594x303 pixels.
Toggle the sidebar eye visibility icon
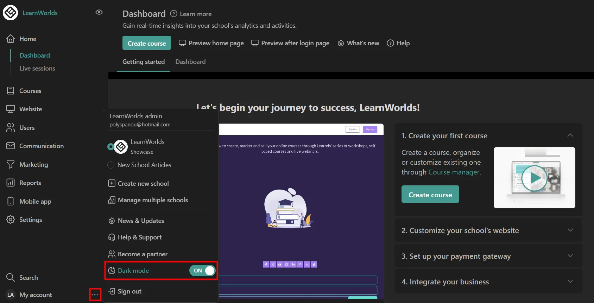[99, 12]
